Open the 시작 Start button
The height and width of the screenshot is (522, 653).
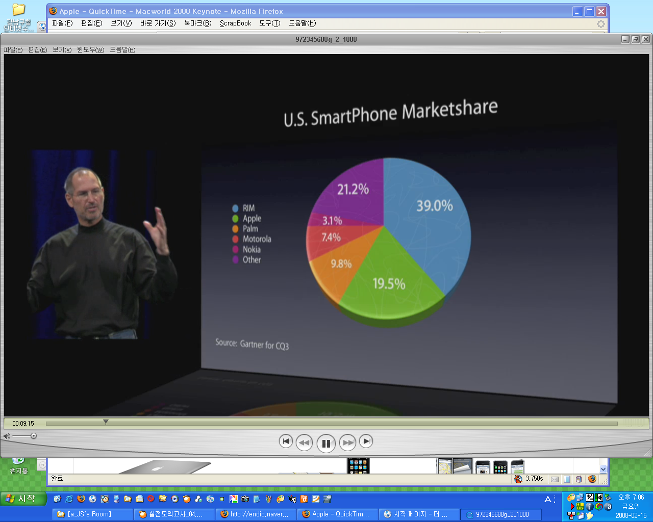pos(24,499)
